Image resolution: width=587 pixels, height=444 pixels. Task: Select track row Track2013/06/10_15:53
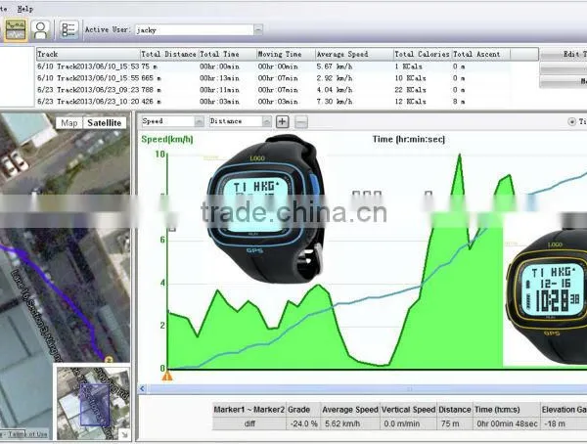(x=273, y=67)
